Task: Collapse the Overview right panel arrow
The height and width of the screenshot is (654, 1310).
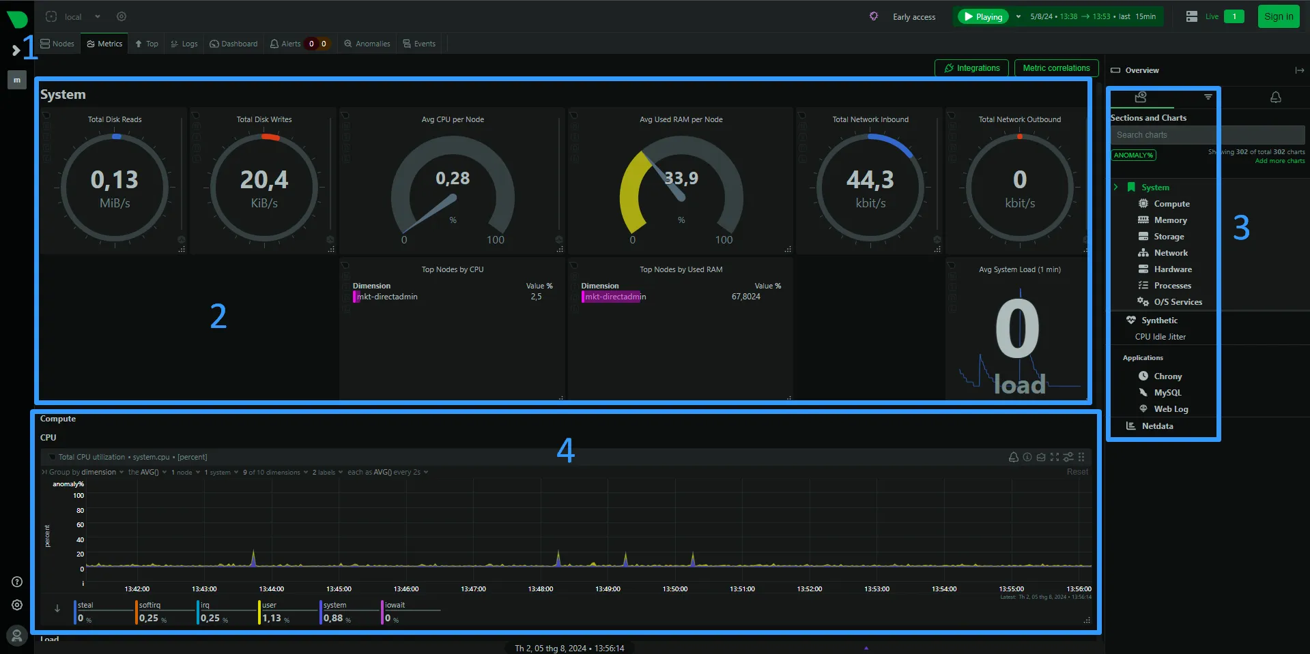Action: coord(1299,70)
